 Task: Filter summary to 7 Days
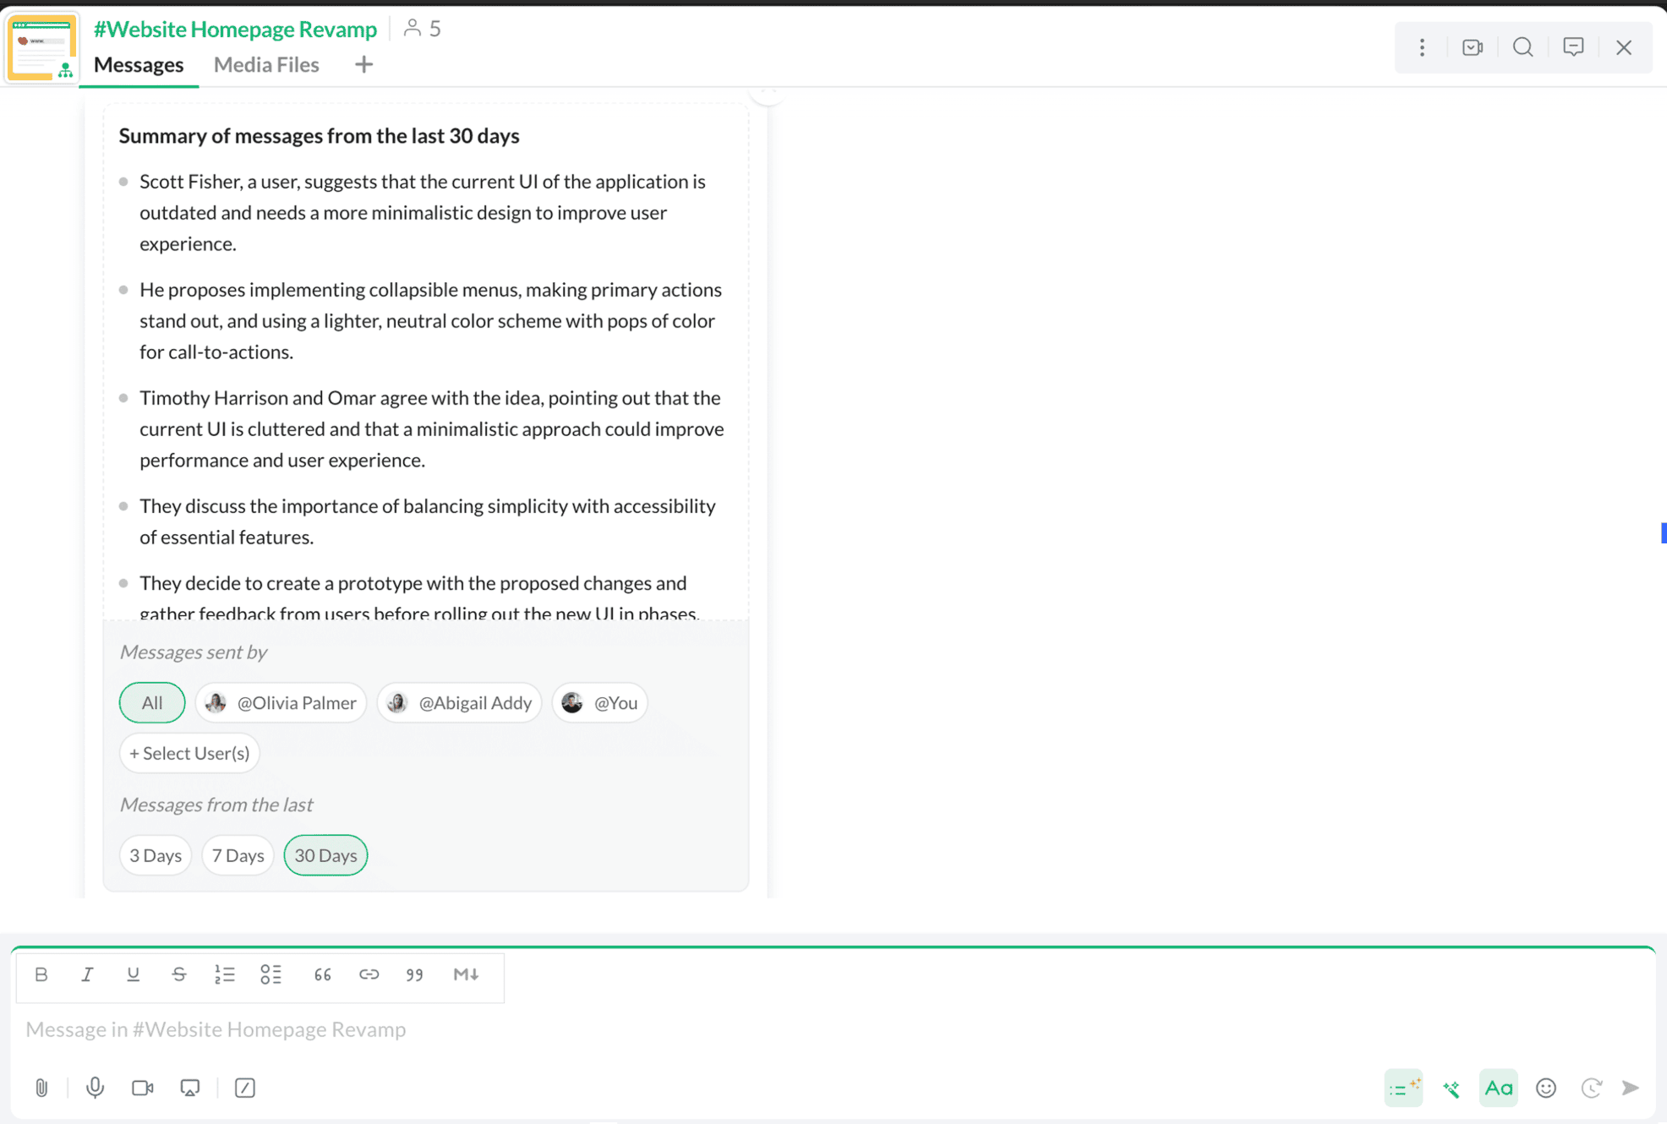(238, 855)
